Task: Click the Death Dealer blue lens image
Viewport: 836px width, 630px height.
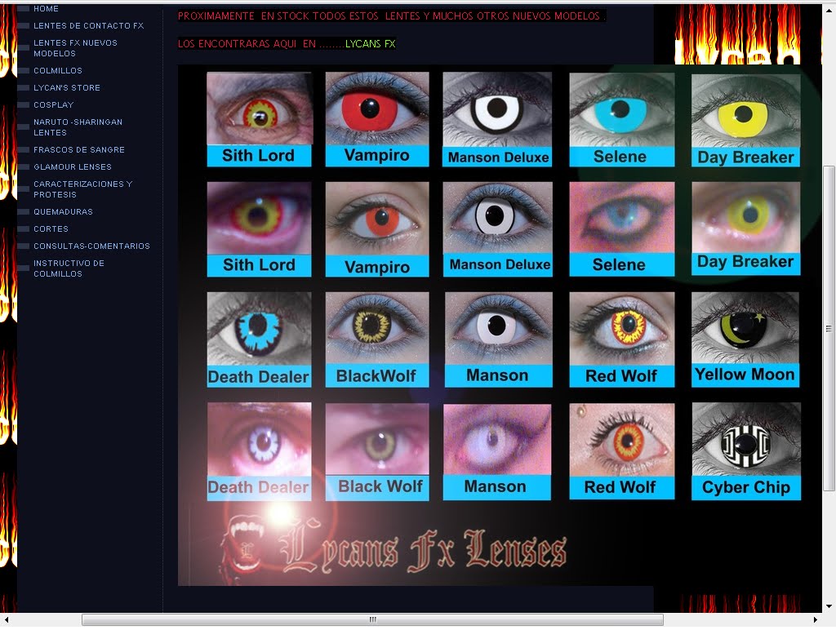Action: click(259, 329)
